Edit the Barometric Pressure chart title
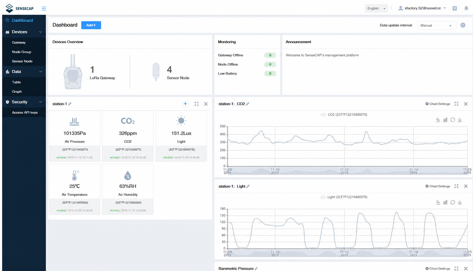473x271 pixels. pos(256,268)
